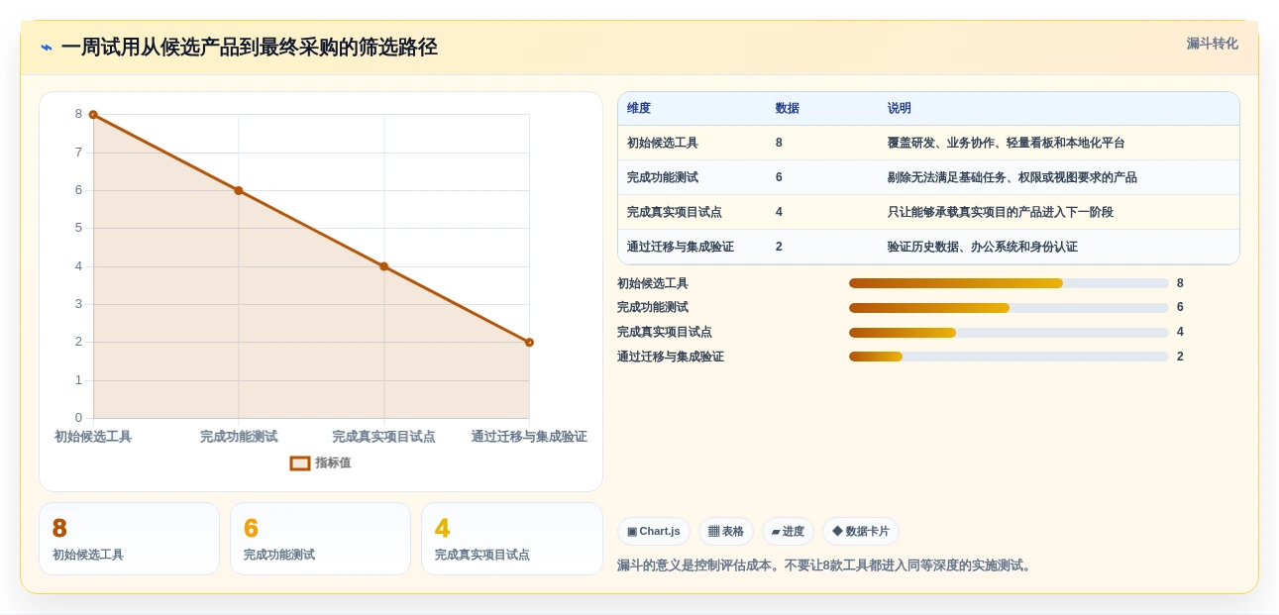1279x615 pixels.
Task: Click the lightning icon beside the title
Action: pos(47,48)
